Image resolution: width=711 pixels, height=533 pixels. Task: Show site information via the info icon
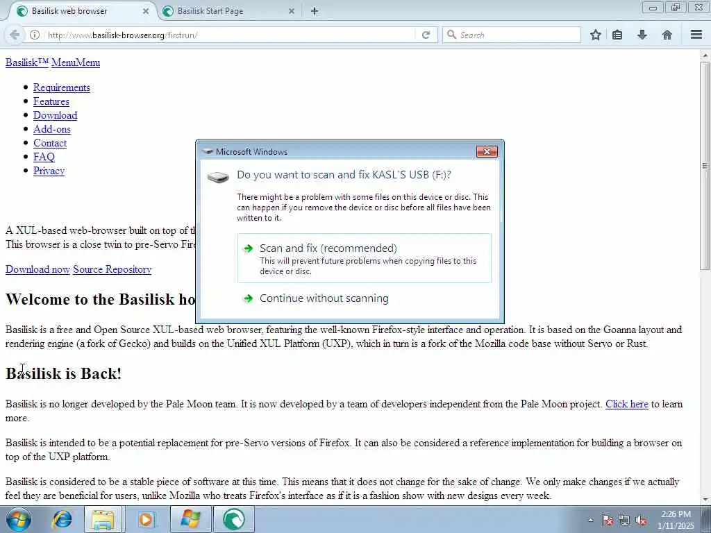(35, 35)
